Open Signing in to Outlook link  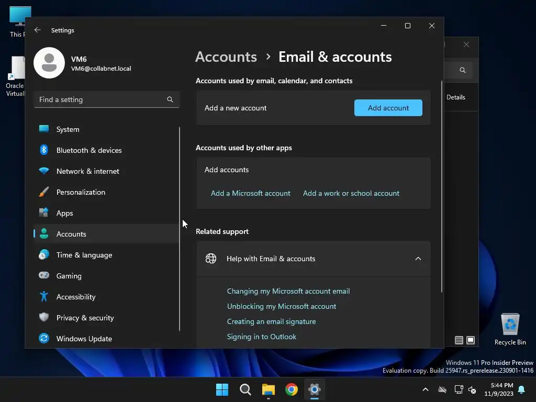click(x=262, y=337)
